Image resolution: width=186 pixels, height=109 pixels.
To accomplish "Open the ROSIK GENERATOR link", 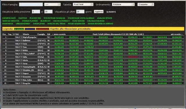I will [x=76, y=24].
